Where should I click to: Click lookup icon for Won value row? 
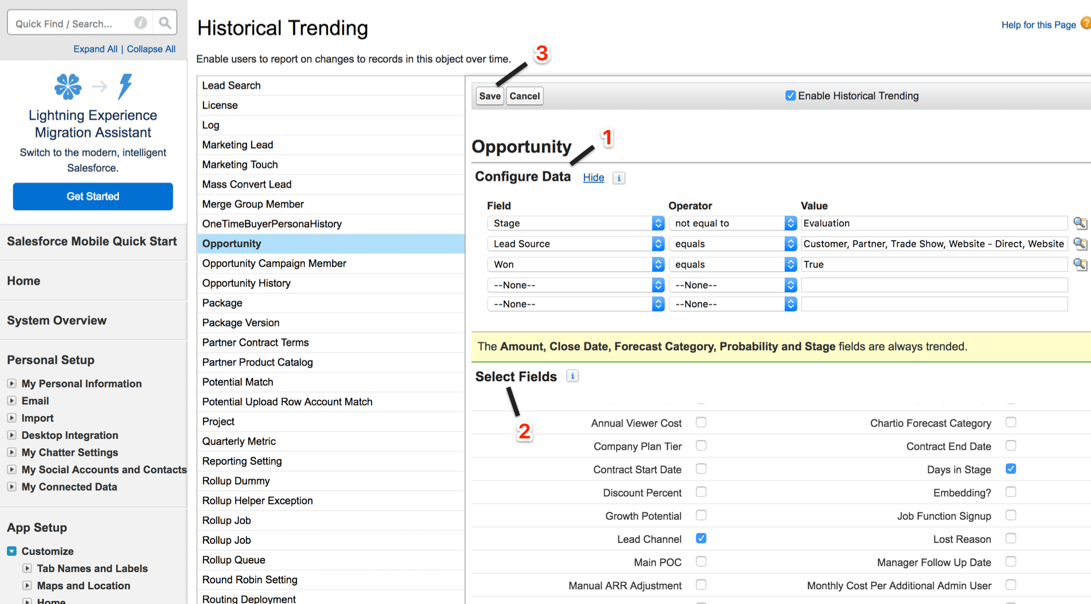1080,264
